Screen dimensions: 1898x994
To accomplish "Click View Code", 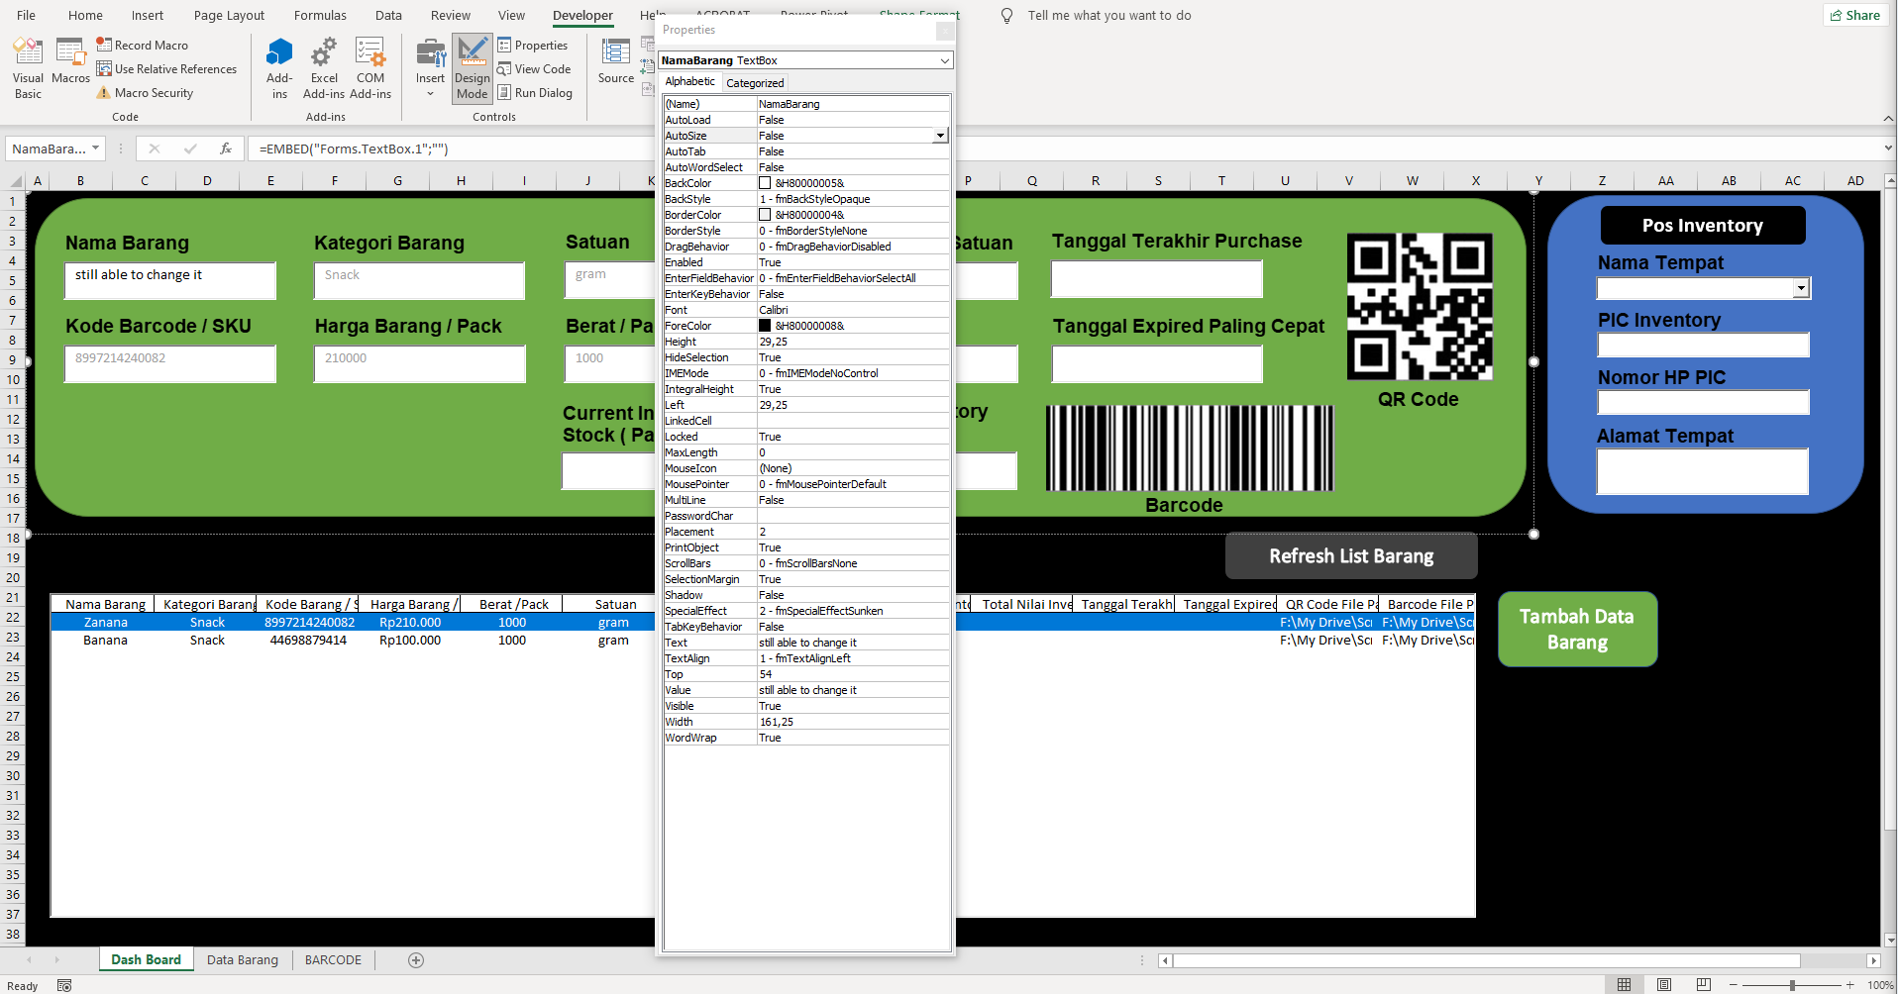I will pos(534,68).
